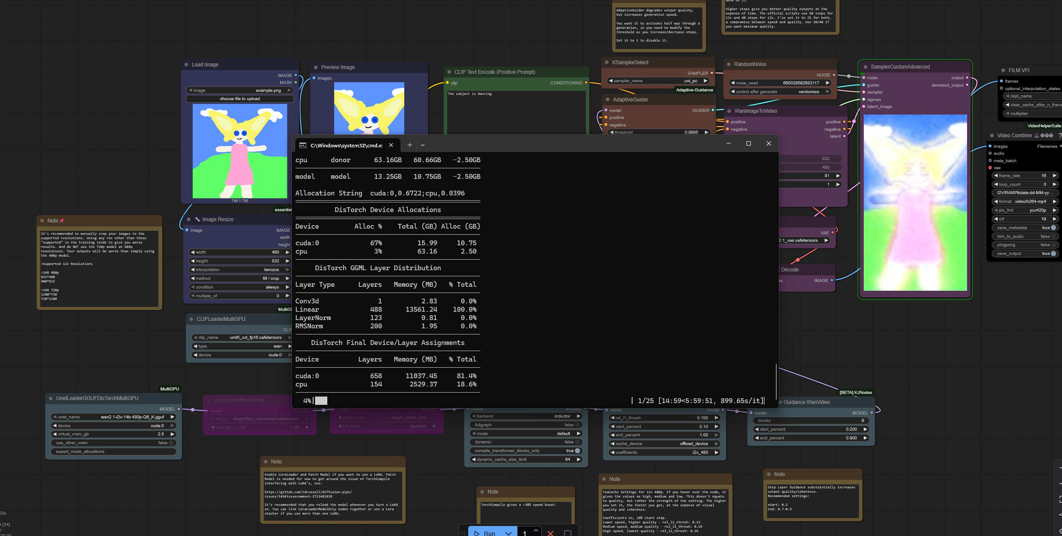Collapse the SamplerCustomAdvanced node via its dot

tap(866, 67)
